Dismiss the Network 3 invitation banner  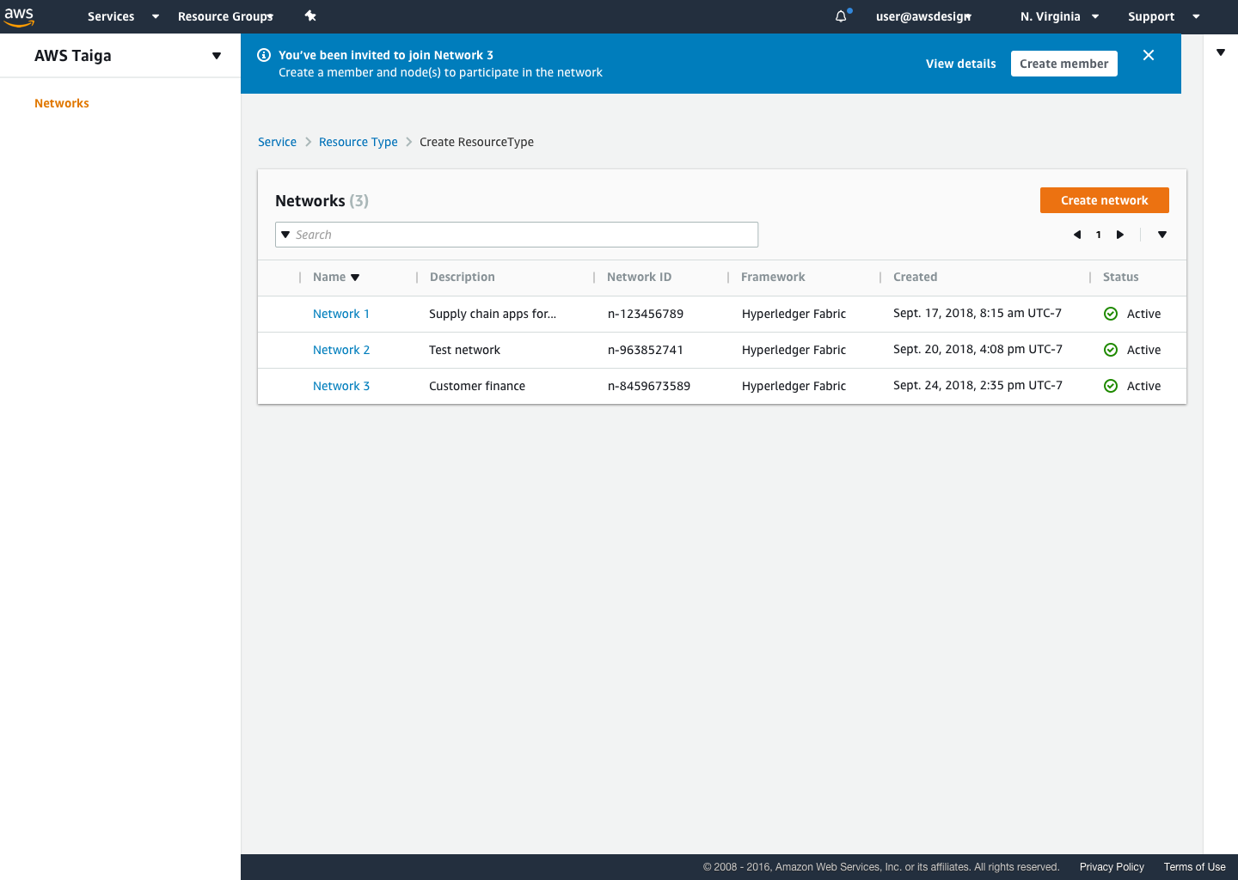coord(1149,55)
